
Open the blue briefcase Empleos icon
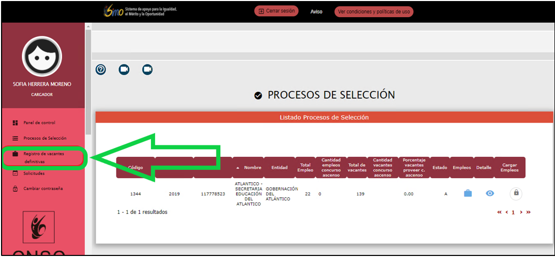[468, 193]
